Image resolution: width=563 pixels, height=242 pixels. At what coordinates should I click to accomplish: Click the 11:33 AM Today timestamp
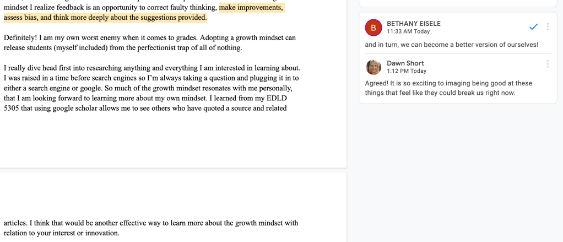408,32
